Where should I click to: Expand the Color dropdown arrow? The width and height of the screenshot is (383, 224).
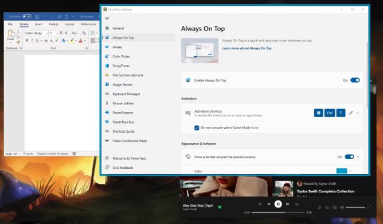click(351, 171)
